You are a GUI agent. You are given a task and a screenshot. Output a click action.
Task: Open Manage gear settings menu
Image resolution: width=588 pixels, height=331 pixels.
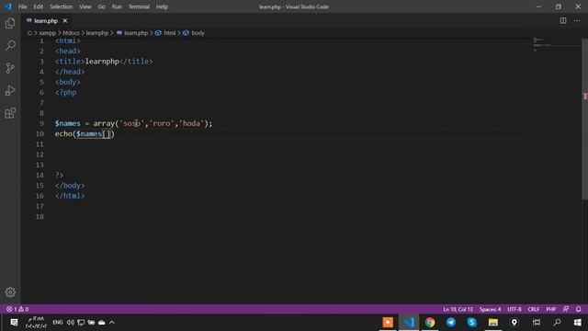pyautogui.click(x=10, y=292)
